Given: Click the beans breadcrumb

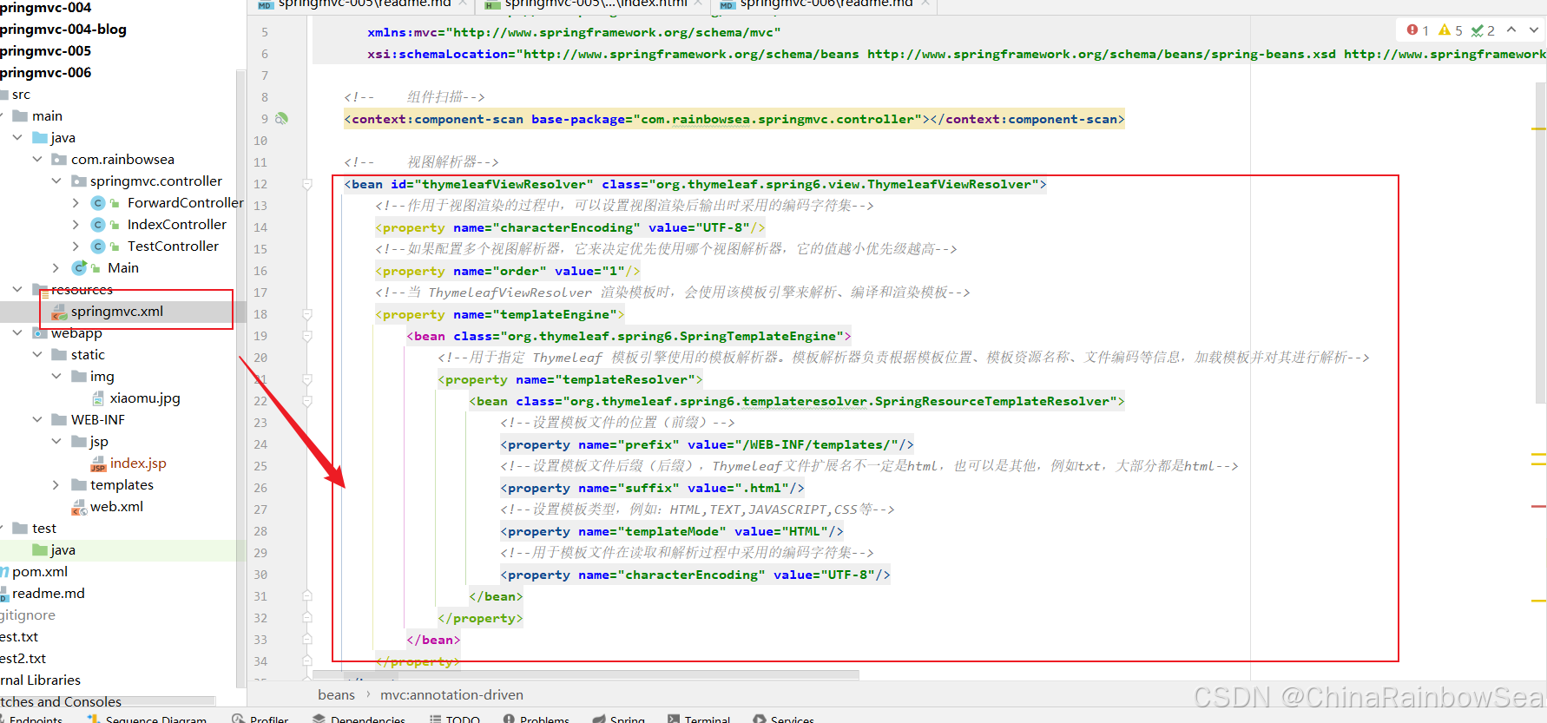Looking at the screenshot, I should pos(336,695).
